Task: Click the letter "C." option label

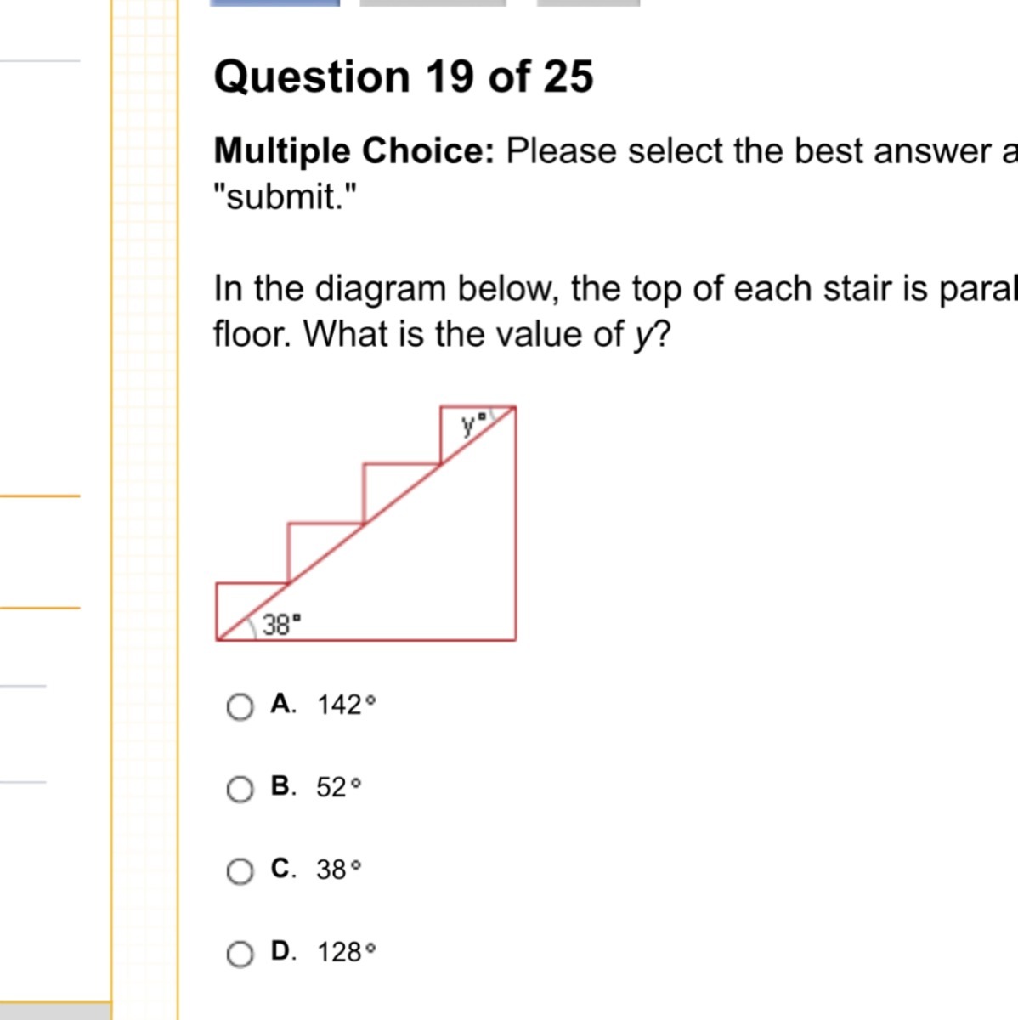Action: pyautogui.click(x=284, y=868)
